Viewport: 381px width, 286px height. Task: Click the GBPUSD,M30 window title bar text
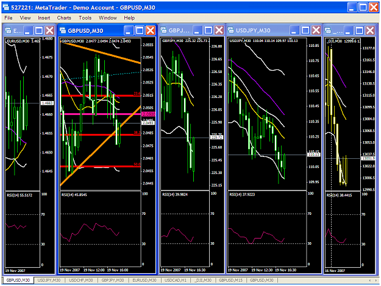coord(85,30)
